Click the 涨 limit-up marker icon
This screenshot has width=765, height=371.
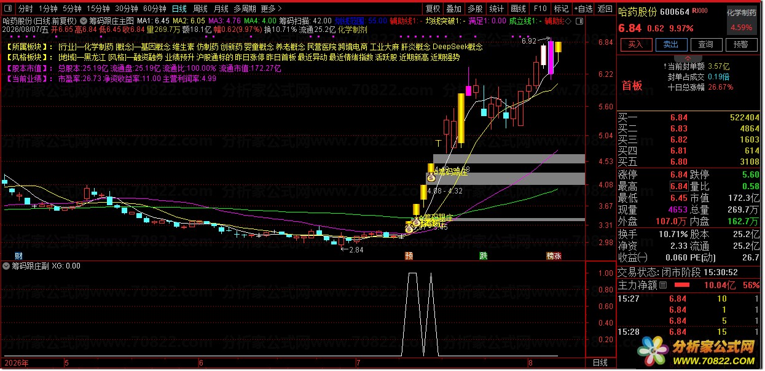coord(557,256)
